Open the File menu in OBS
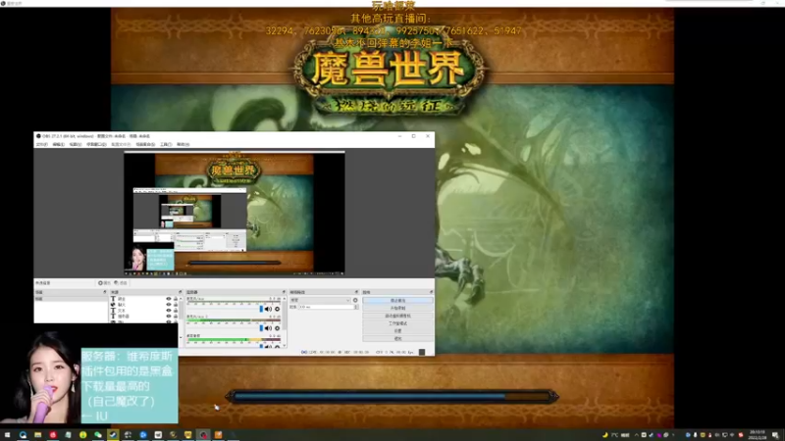This screenshot has width=785, height=441. [x=41, y=144]
